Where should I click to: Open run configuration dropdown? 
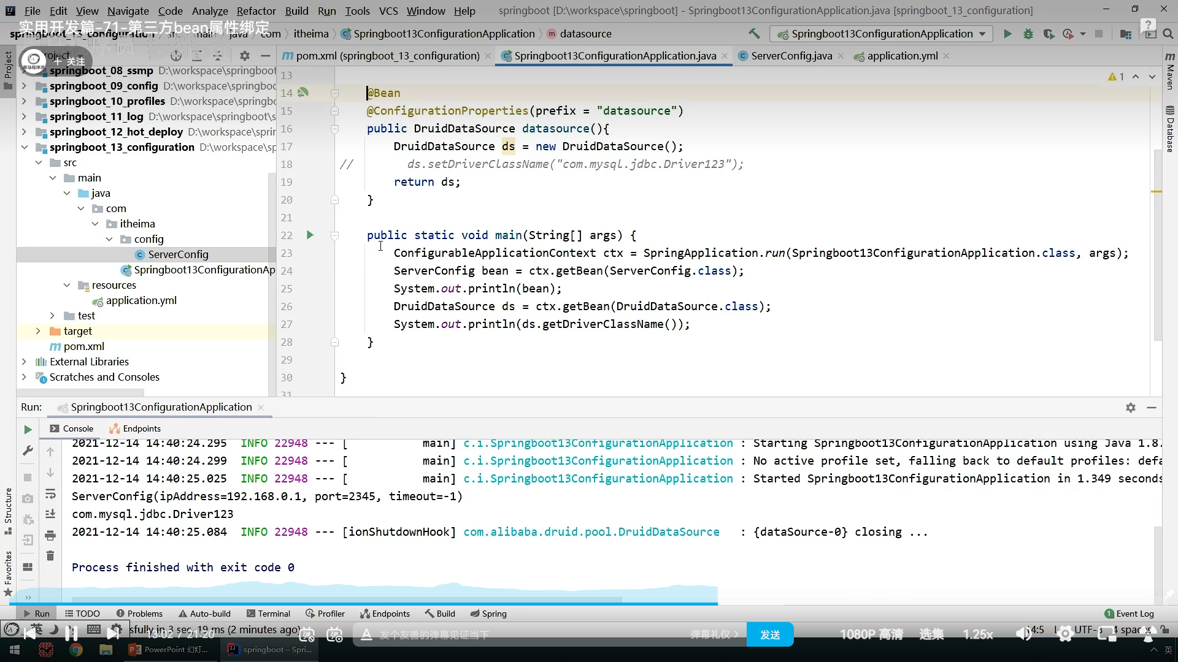pyautogui.click(x=982, y=34)
